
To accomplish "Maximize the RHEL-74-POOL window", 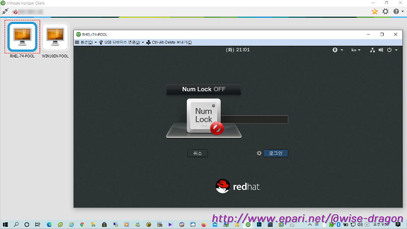I will click(x=382, y=34).
